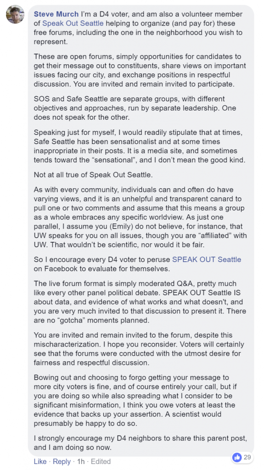The width and height of the screenshot is (264, 470).
Task: View edit history via Edited label
Action: pyautogui.click(x=101, y=461)
